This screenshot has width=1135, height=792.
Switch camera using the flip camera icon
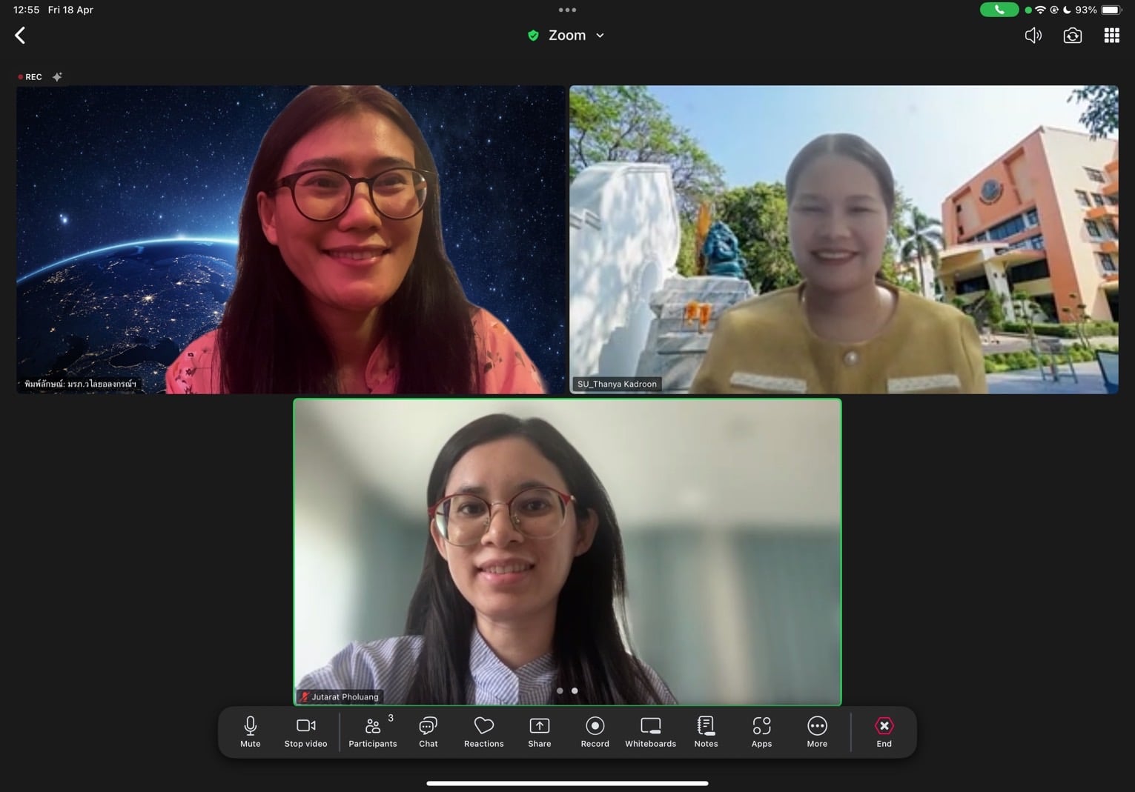(1072, 36)
